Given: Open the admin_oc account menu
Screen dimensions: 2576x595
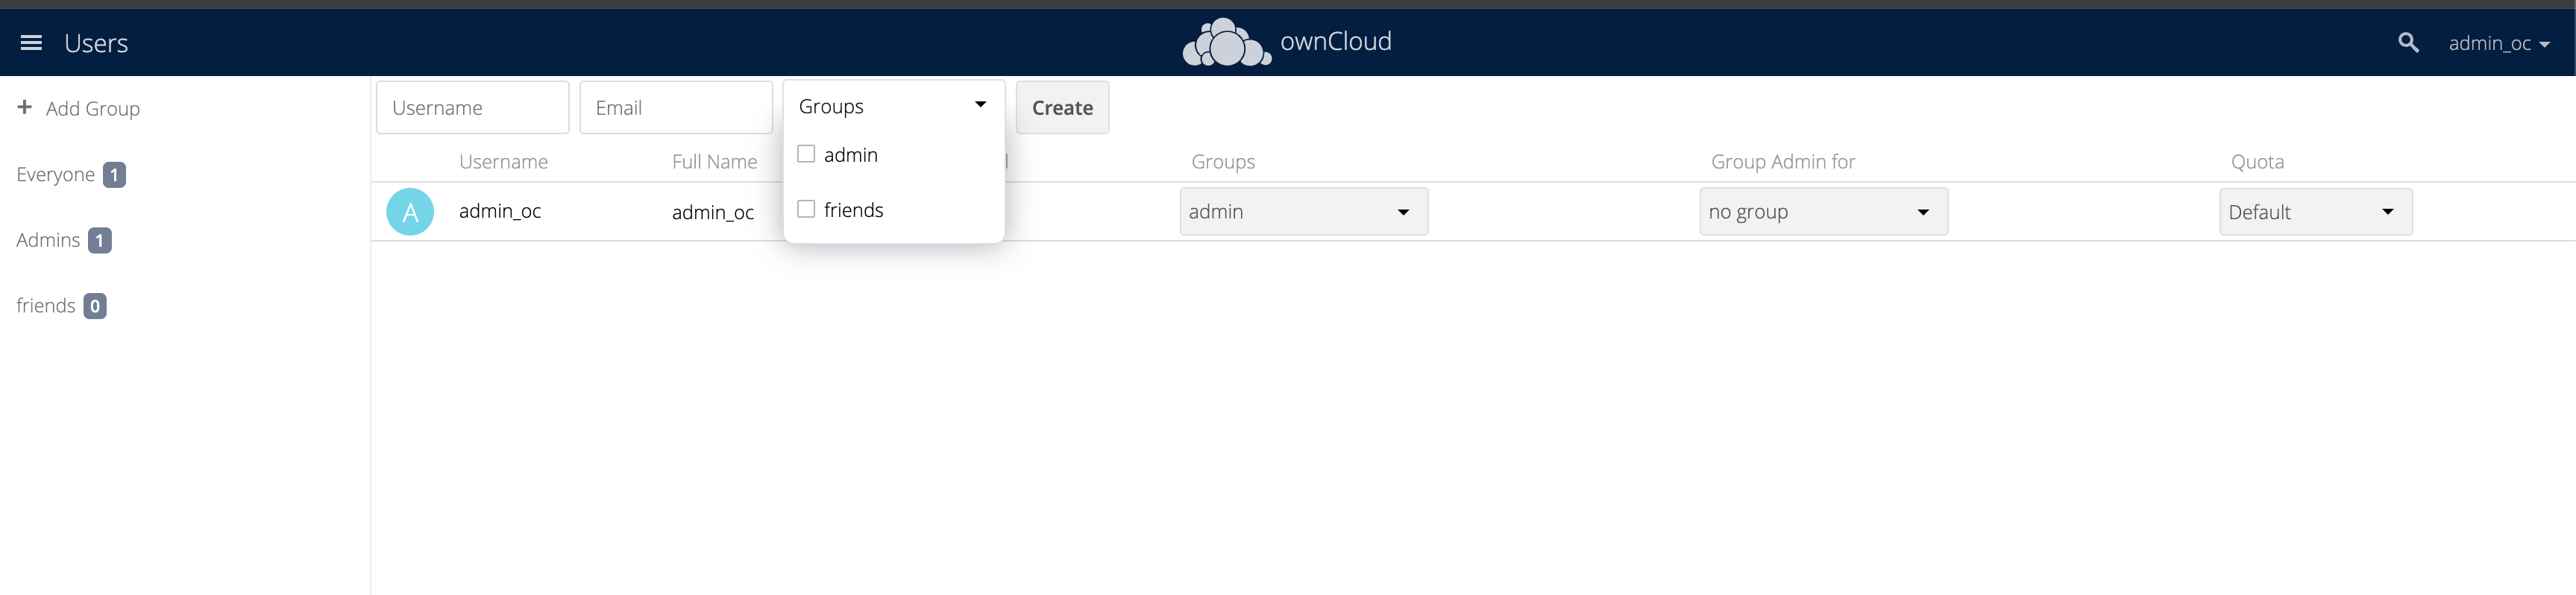Looking at the screenshot, I should (x=2498, y=43).
